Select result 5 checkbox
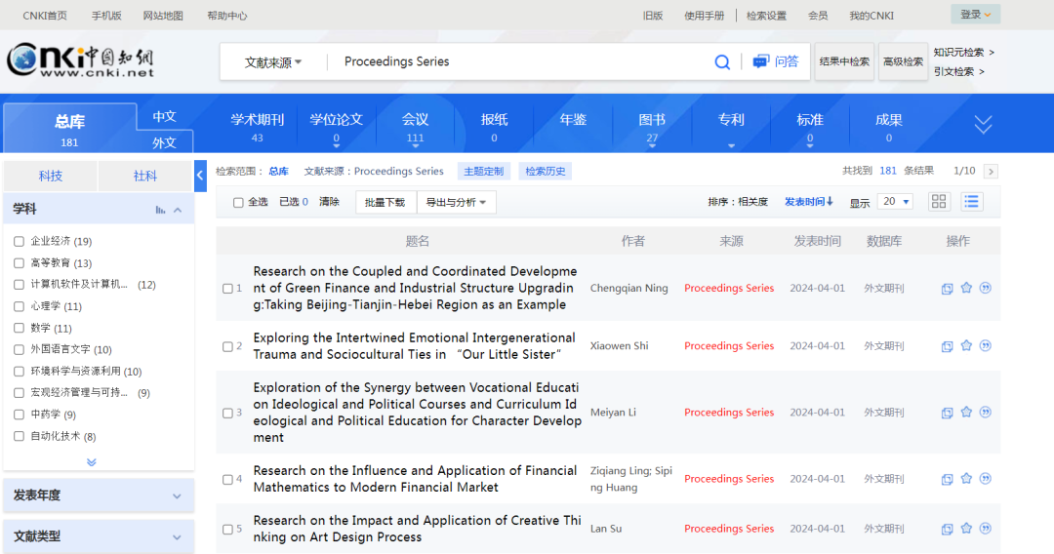Image resolution: width=1054 pixels, height=554 pixels. [x=227, y=530]
